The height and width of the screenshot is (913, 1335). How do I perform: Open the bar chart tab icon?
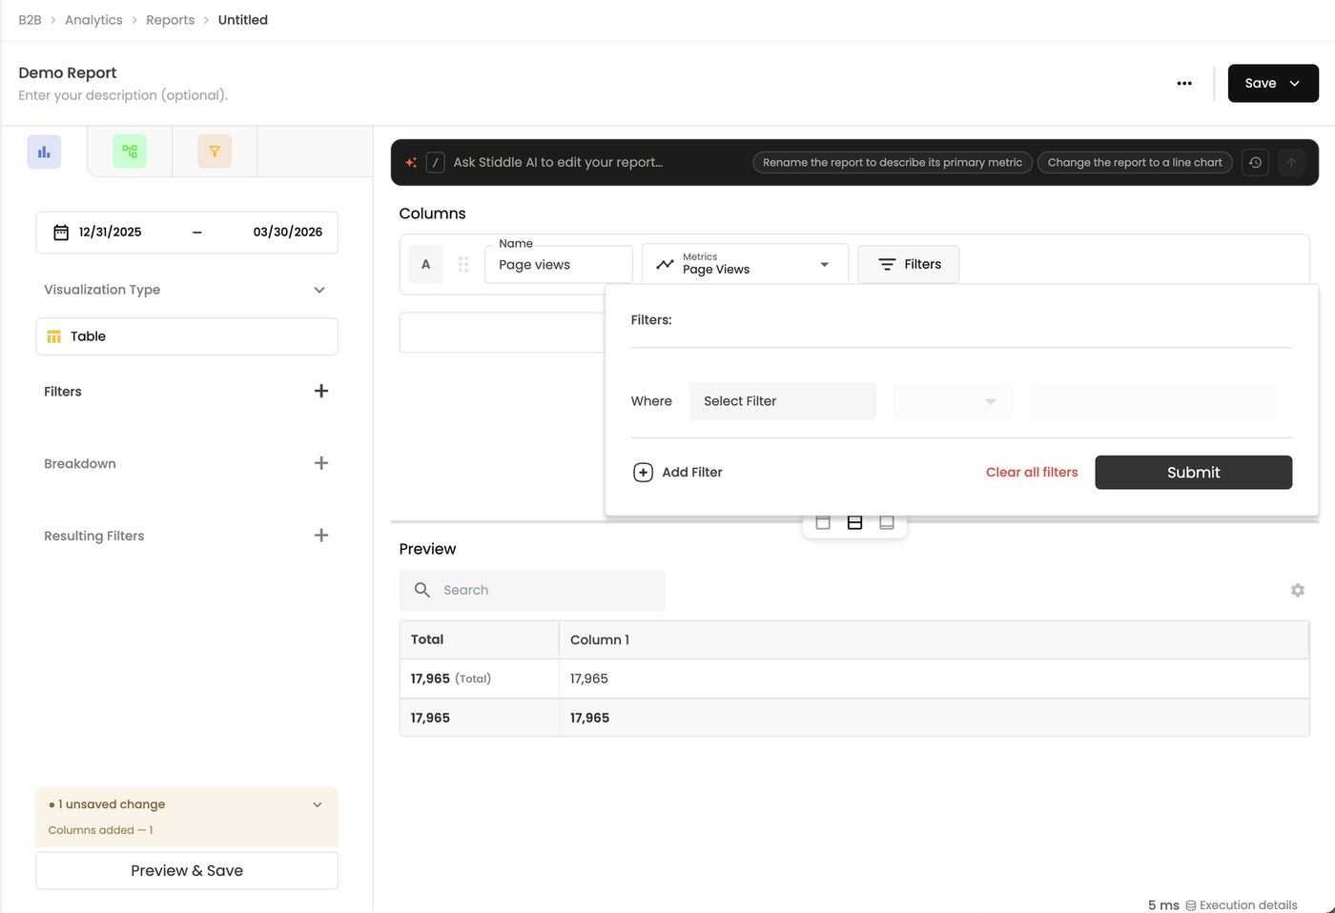44,152
